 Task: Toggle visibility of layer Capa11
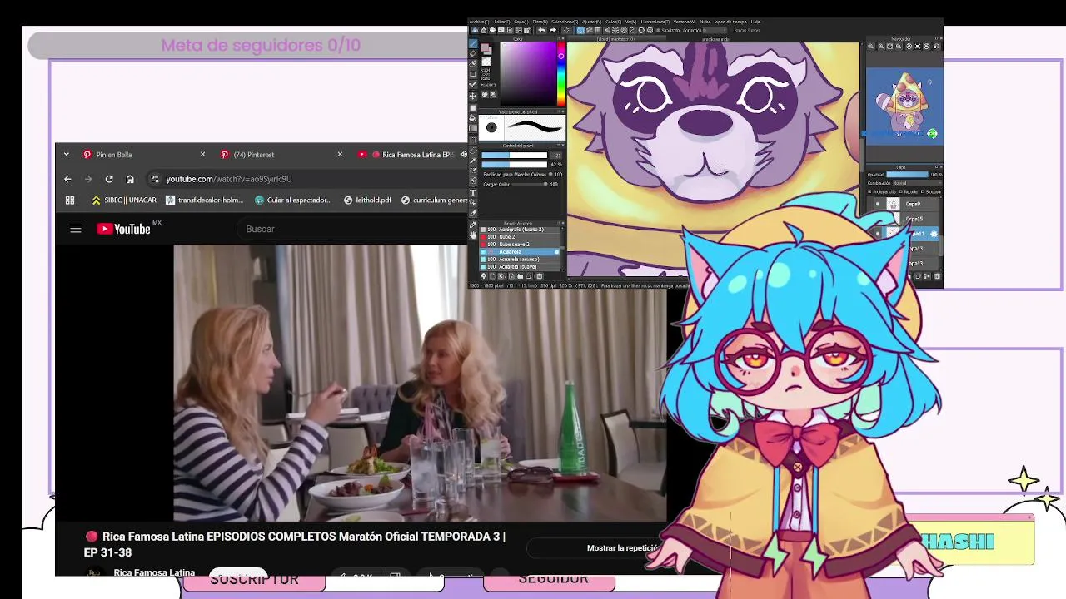click(x=878, y=234)
